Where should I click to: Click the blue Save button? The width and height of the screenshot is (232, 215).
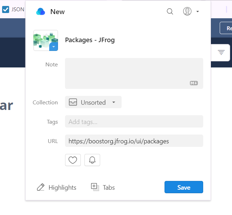(184, 187)
